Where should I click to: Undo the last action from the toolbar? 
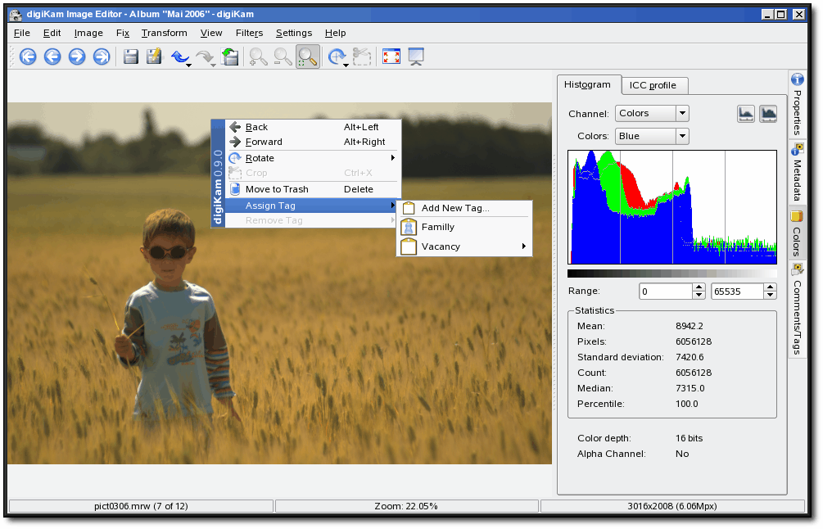coord(179,57)
